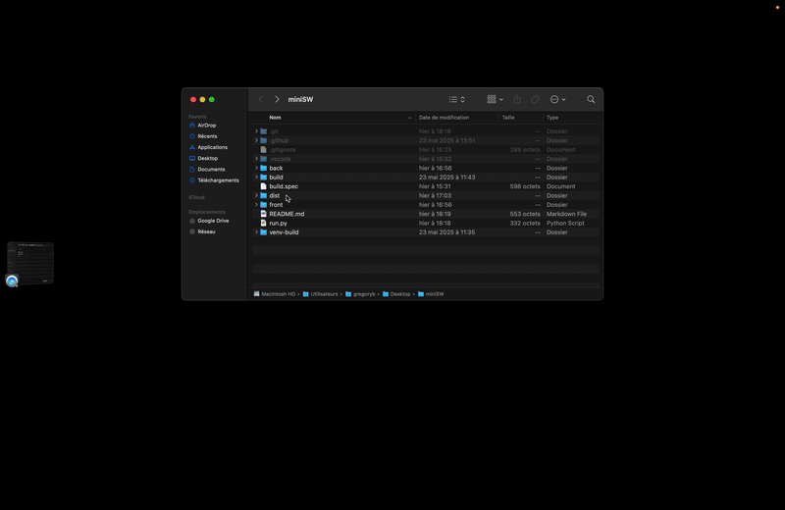Select the run.py Python script
Image resolution: width=785 pixels, height=510 pixels.
tap(278, 224)
